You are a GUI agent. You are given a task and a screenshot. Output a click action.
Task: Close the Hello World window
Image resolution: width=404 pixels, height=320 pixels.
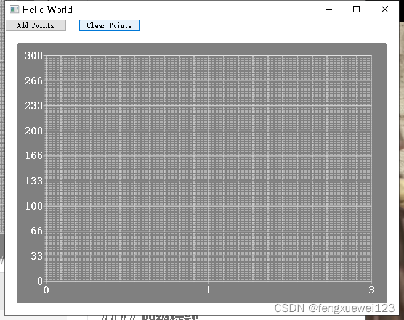(385, 9)
